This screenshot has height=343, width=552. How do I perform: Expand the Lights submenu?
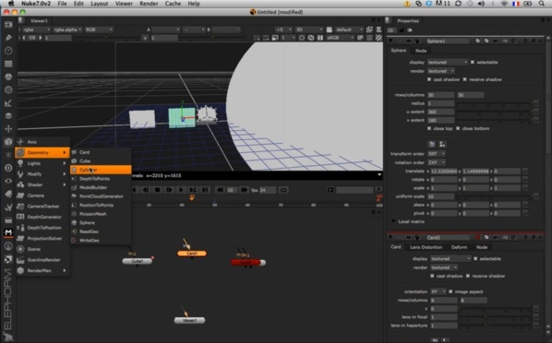coord(42,163)
